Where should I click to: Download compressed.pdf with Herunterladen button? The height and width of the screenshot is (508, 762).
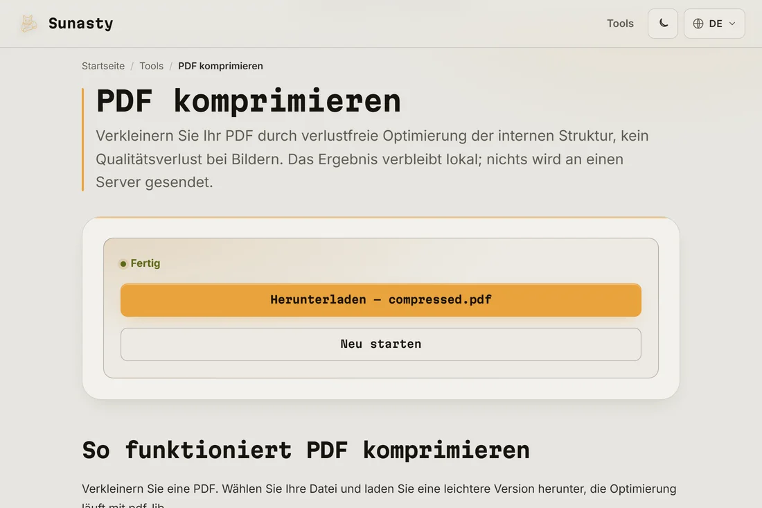tap(381, 300)
